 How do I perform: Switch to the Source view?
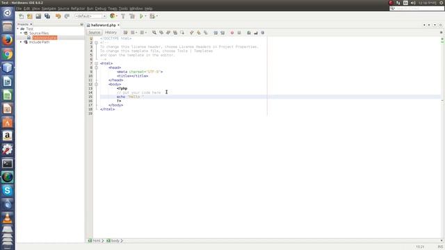point(95,33)
